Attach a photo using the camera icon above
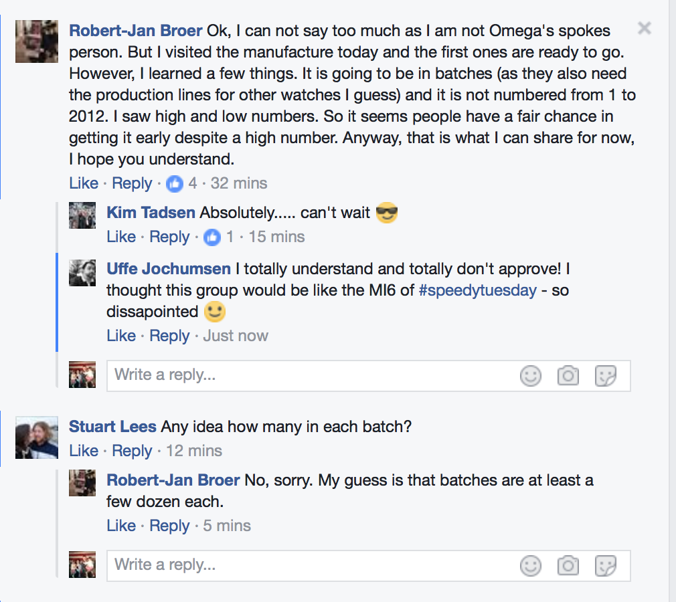The image size is (676, 602). click(x=568, y=376)
